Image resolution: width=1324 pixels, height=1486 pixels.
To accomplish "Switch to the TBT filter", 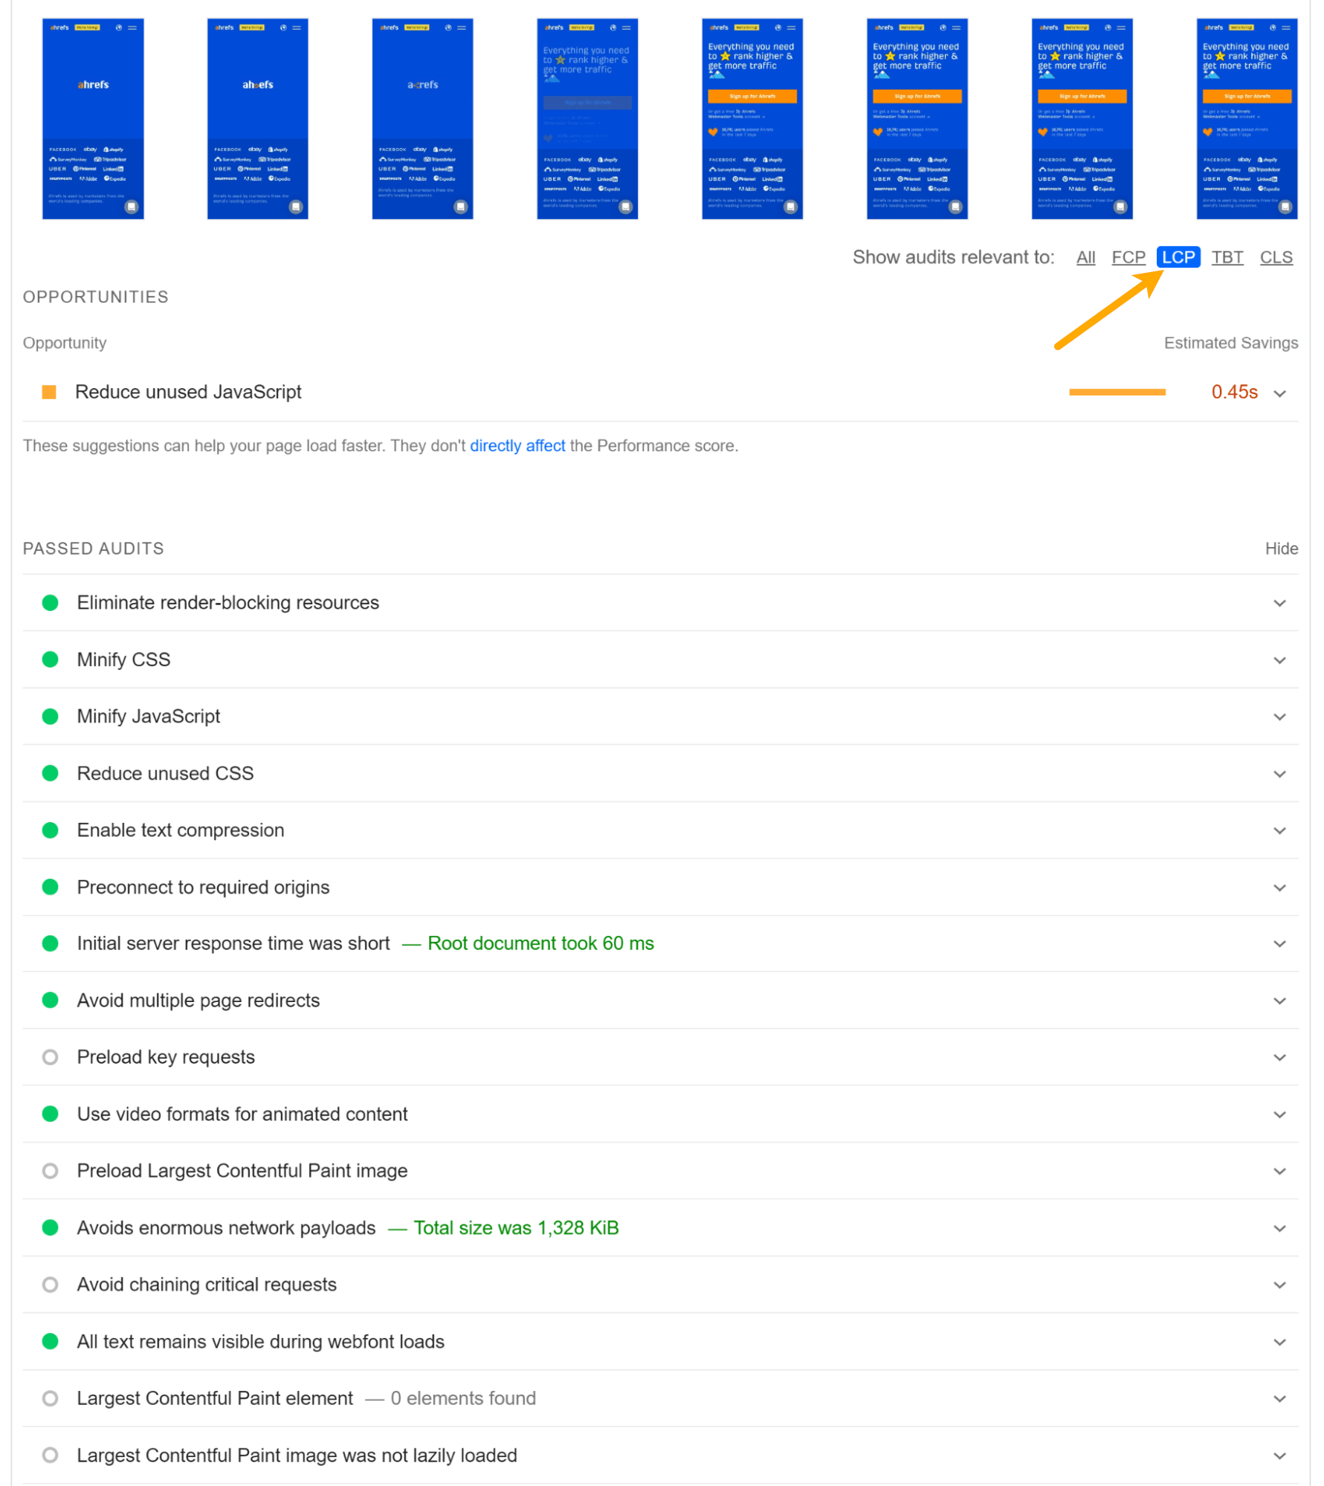I will click(1227, 257).
